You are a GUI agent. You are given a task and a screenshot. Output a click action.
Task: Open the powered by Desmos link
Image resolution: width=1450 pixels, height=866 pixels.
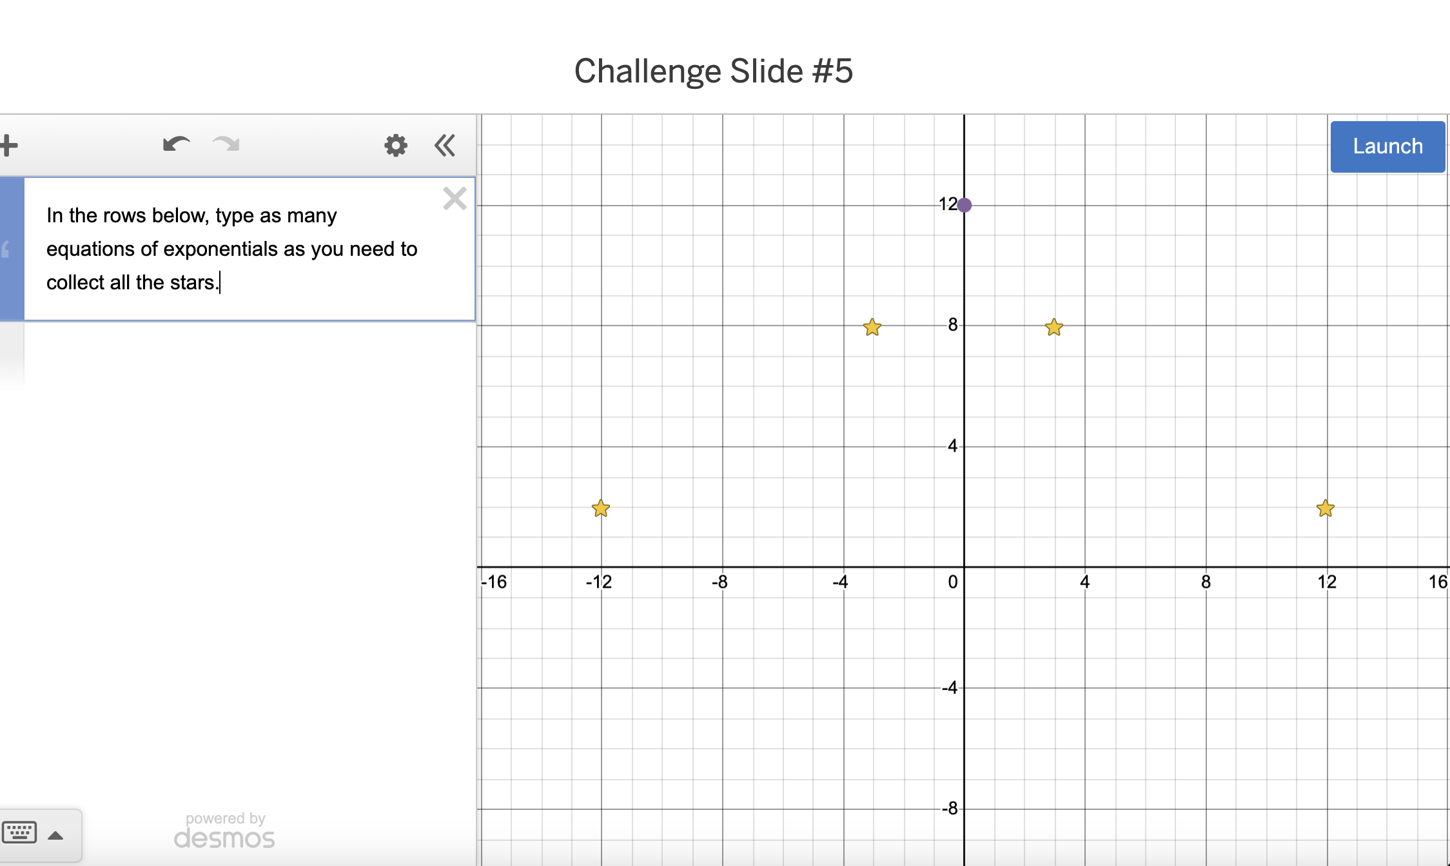coord(224,831)
